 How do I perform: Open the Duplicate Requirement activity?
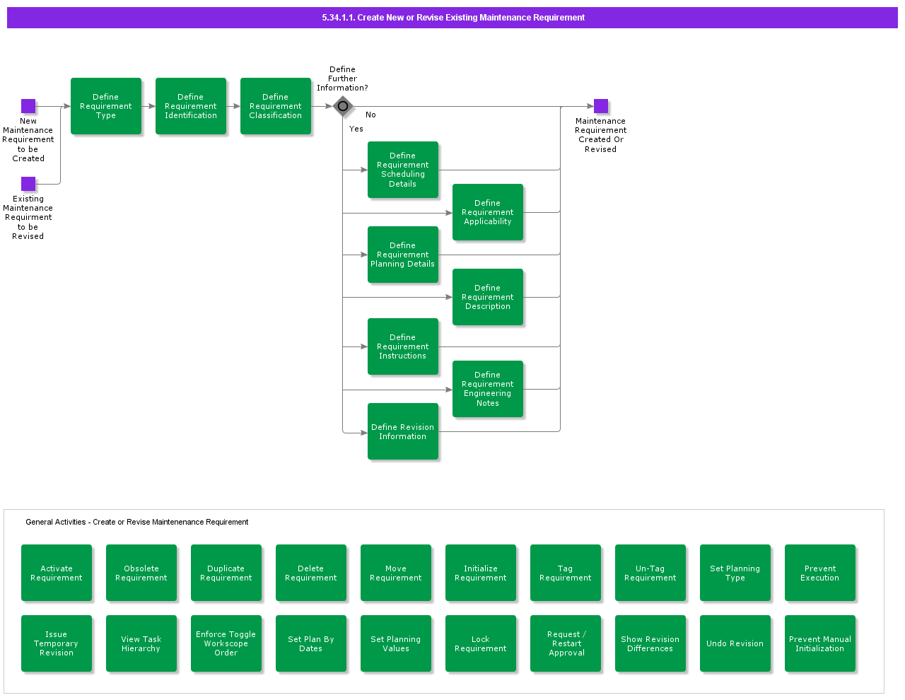point(226,573)
